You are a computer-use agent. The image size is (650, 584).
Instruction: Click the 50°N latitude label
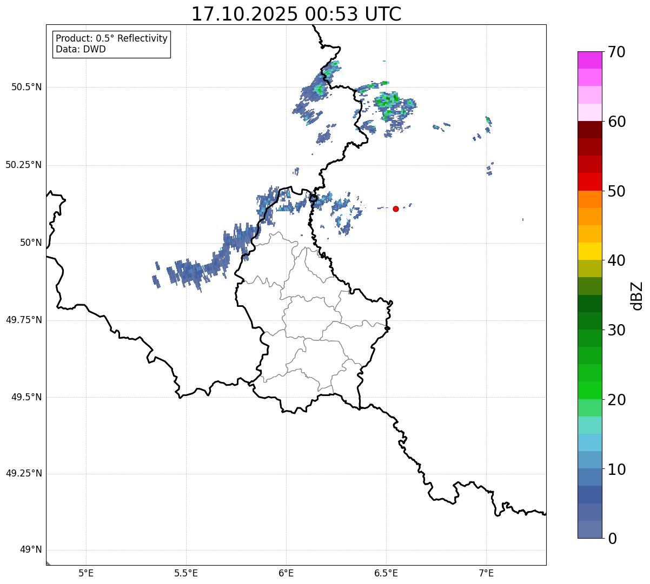pyautogui.click(x=31, y=243)
